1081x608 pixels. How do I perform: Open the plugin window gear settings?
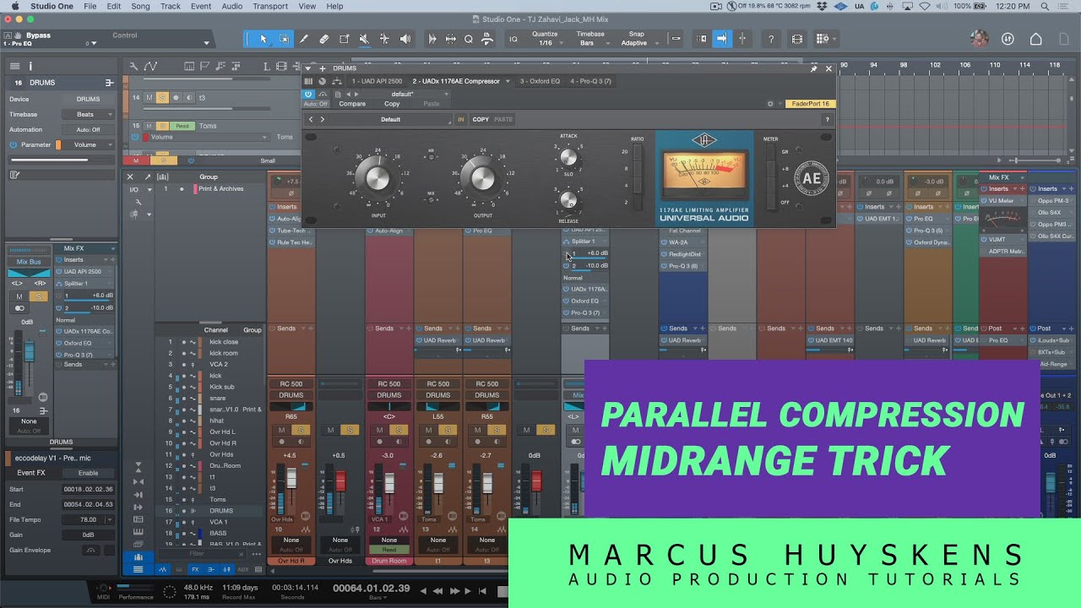click(770, 104)
